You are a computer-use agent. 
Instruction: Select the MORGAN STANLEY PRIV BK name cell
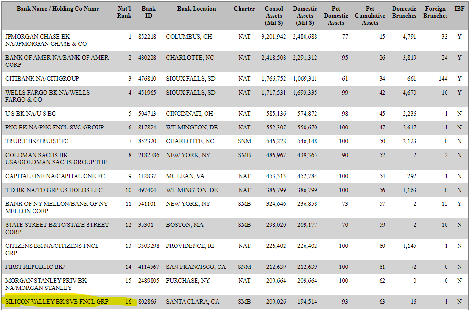46,284
